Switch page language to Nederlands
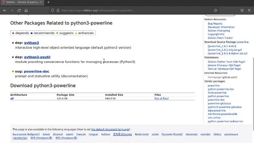 click(x=142, y=134)
